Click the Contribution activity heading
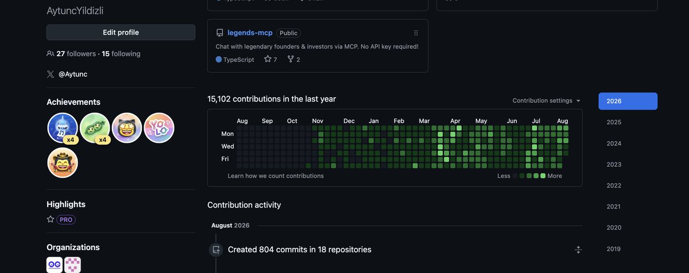Screen dimensions: 689x273 (x=244, y=205)
